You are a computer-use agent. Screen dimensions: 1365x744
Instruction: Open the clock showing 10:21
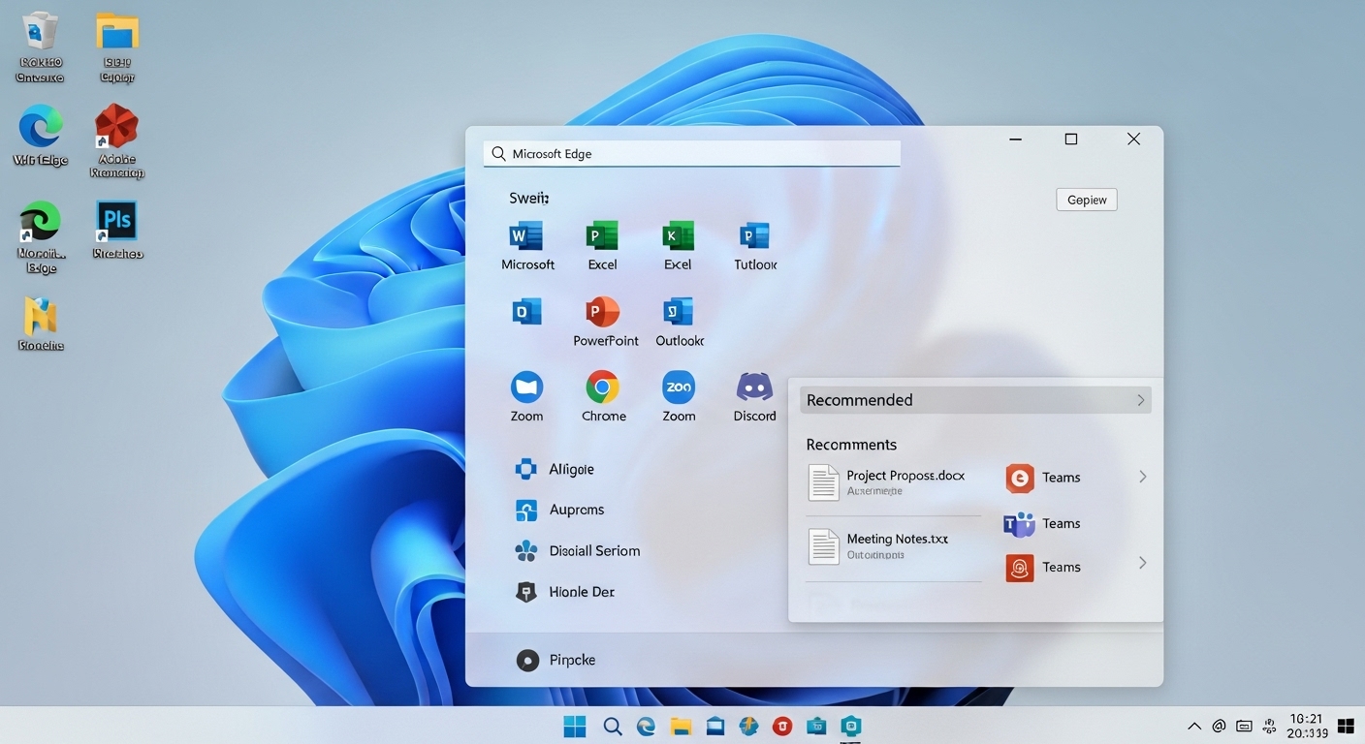coord(1306,726)
